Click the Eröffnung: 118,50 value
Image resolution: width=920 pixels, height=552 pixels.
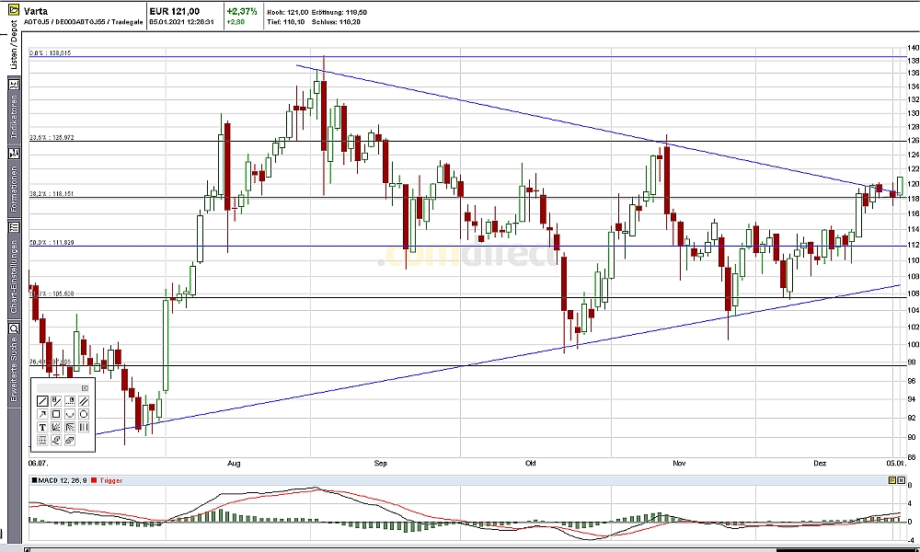[x=339, y=12]
